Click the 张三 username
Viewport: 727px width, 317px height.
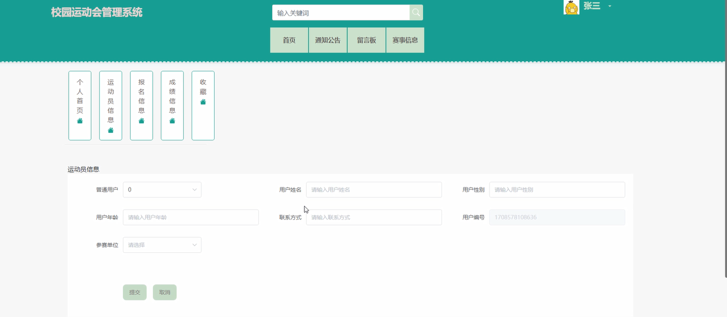click(592, 6)
